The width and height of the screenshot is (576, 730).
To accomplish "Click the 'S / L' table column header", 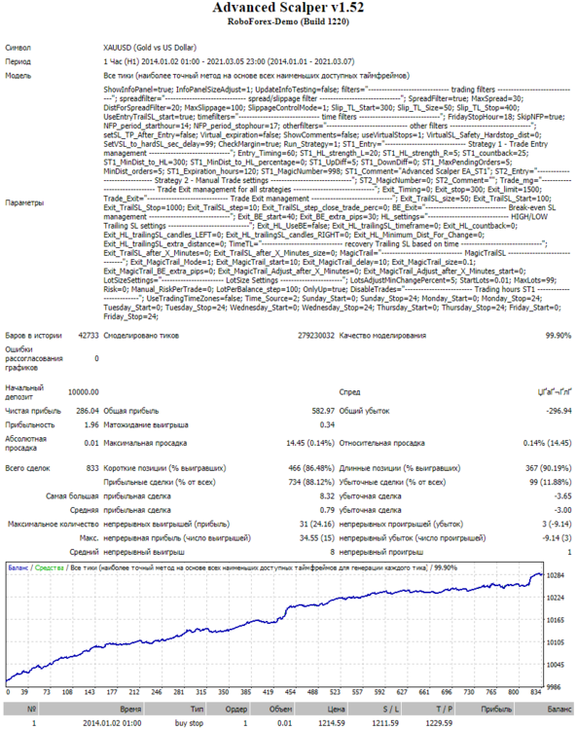I will 391,709.
